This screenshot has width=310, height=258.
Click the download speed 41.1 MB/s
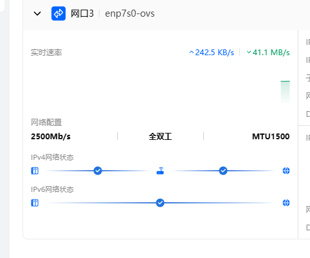[268, 53]
